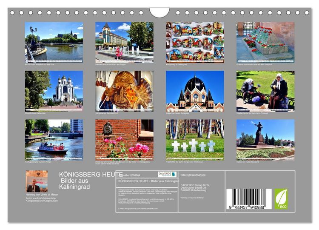The width and height of the screenshot is (319, 230).
Task: Click caption 'Kuppel der Neuen Synagoge'
Action: point(177,113)
